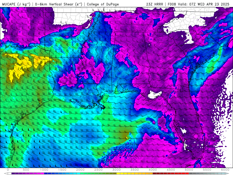The image size is (233, 175).
Task: Click the F008 Valid: 07Z WED APR 23 2025 text
Action: coord(199,4)
